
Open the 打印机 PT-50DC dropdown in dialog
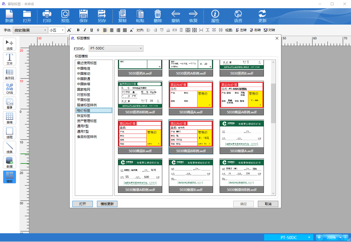[116, 48]
